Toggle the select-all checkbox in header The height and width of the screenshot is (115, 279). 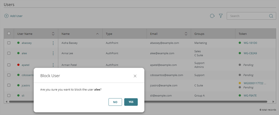click(x=9, y=33)
